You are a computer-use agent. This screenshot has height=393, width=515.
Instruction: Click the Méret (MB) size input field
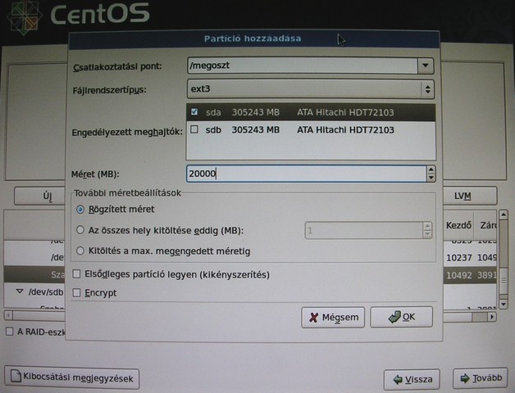click(303, 174)
